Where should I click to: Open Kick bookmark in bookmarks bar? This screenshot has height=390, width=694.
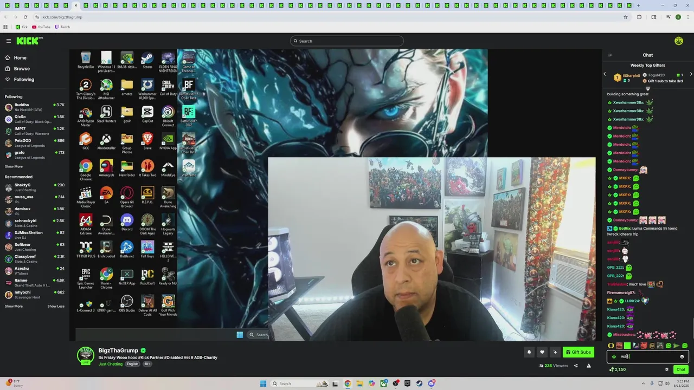tap(22, 27)
